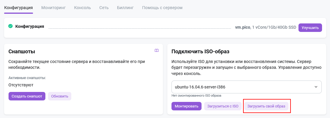330x118 pixels.
Task: Click the Нет смонтированного ISO образа note
Action: tap(196, 95)
